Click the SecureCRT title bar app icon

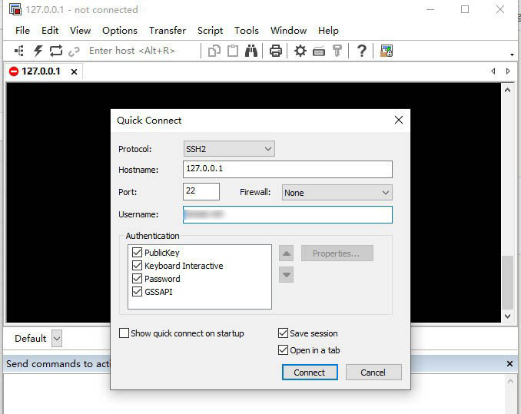pyautogui.click(x=15, y=9)
